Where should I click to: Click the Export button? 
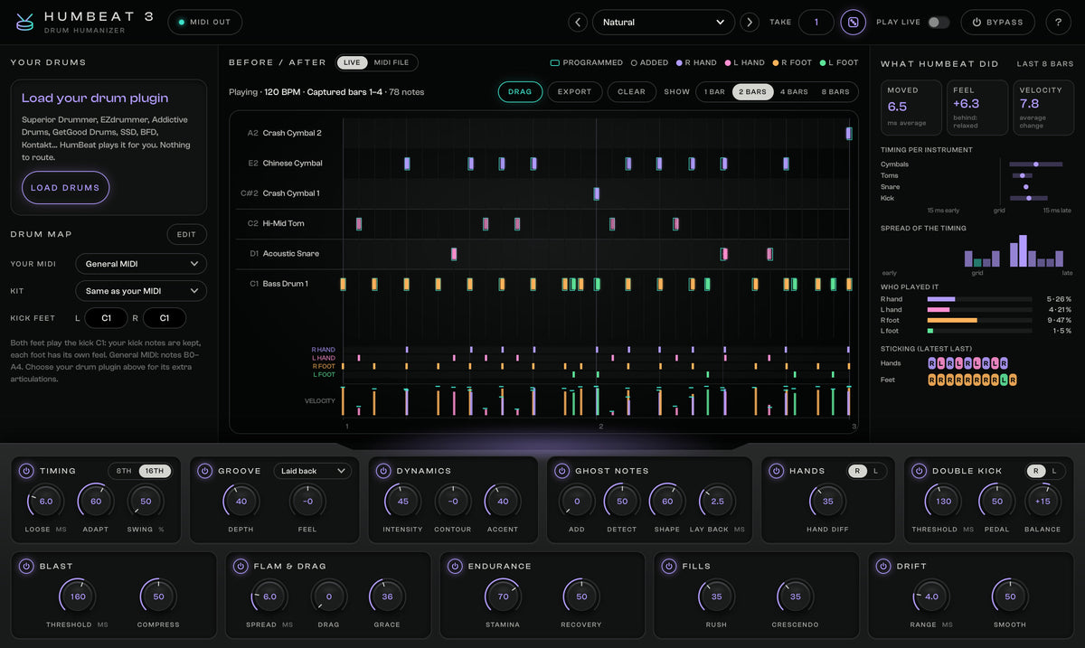point(574,91)
